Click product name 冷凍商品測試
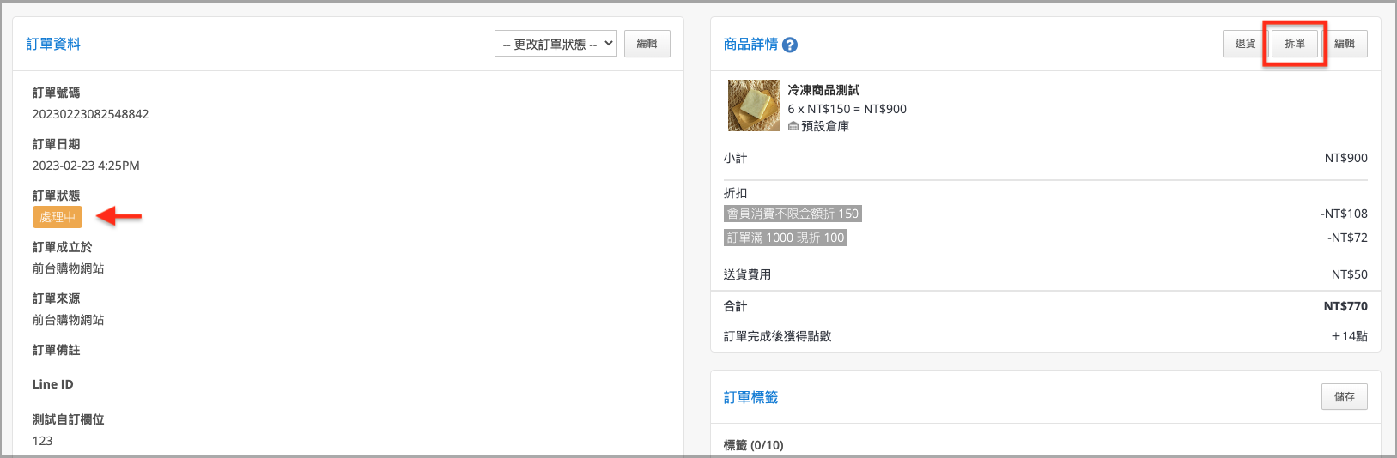 point(823,90)
